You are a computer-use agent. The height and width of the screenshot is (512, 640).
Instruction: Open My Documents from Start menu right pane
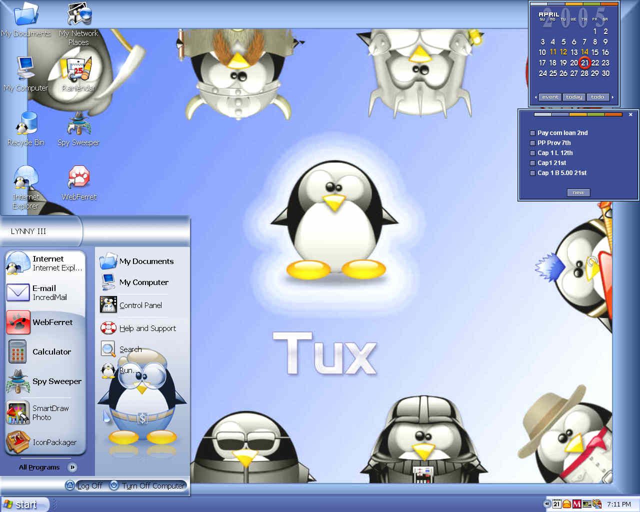pos(137,261)
